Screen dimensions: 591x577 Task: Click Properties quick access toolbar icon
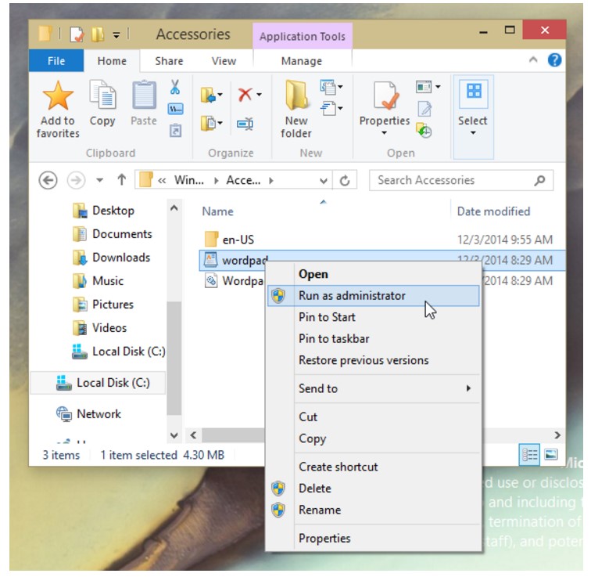click(x=77, y=34)
